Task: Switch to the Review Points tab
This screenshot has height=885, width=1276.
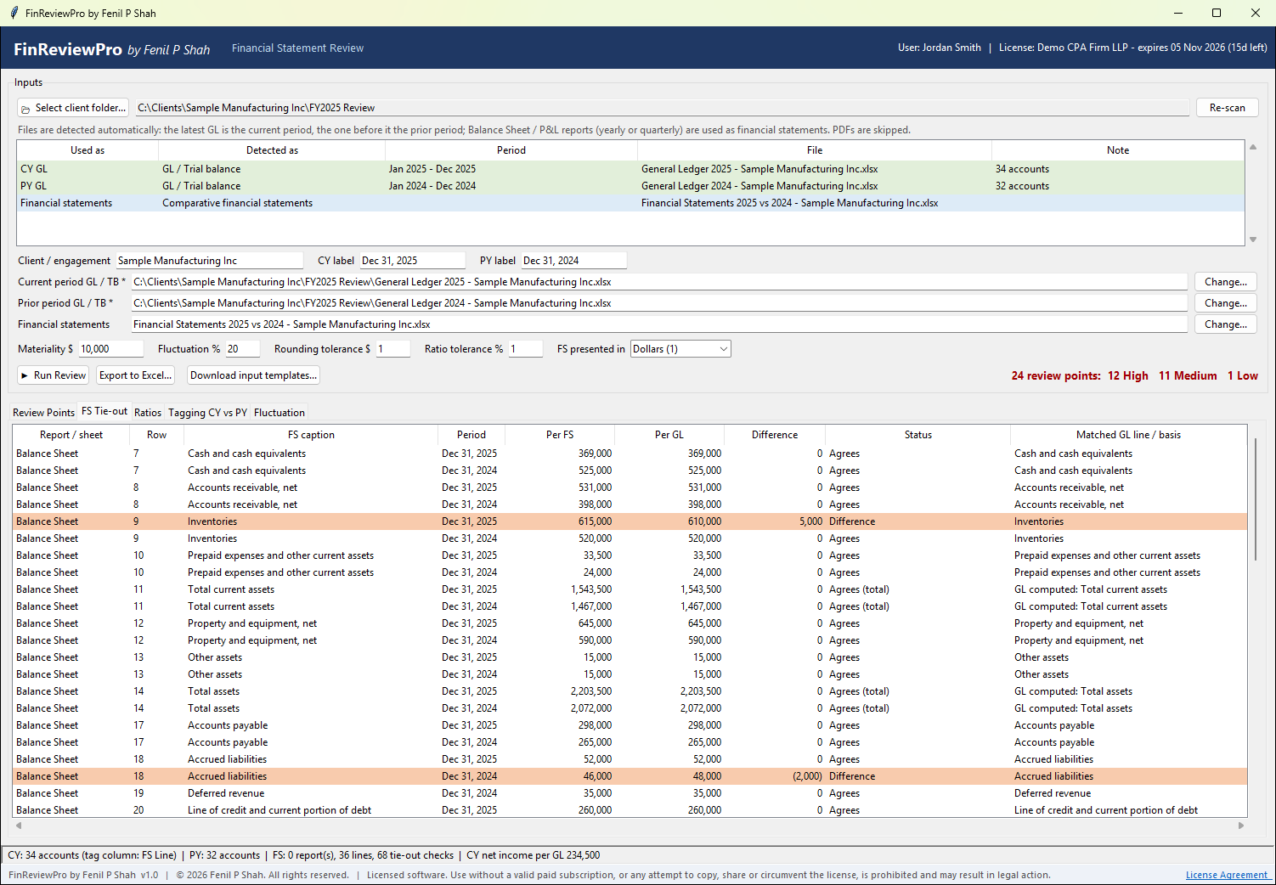Action: click(43, 413)
